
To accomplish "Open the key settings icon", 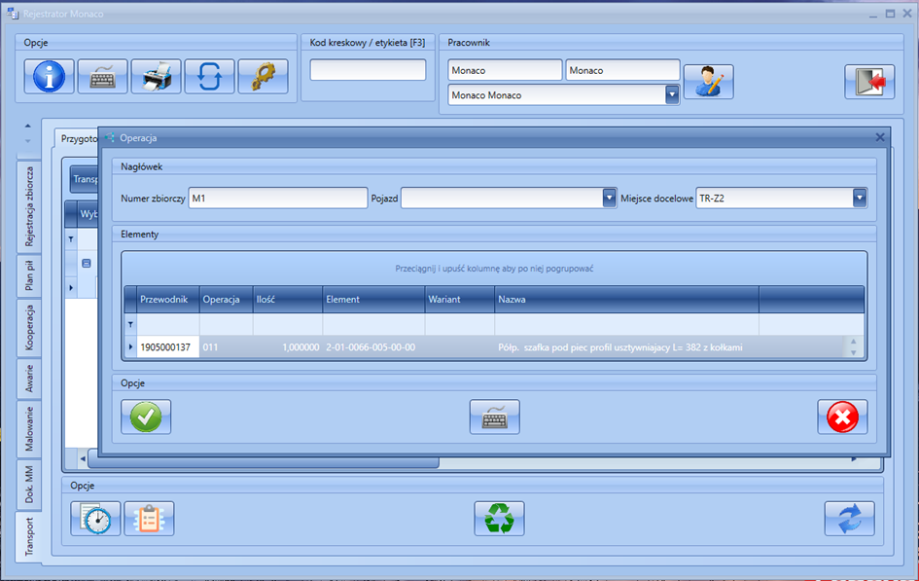I will [263, 77].
